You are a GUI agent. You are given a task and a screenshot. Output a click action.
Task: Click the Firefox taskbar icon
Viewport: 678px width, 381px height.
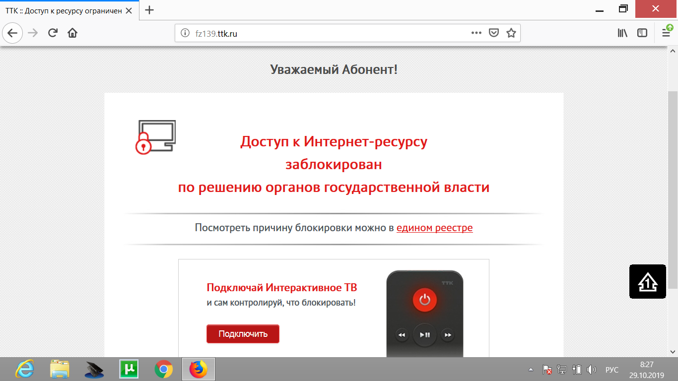click(x=199, y=369)
